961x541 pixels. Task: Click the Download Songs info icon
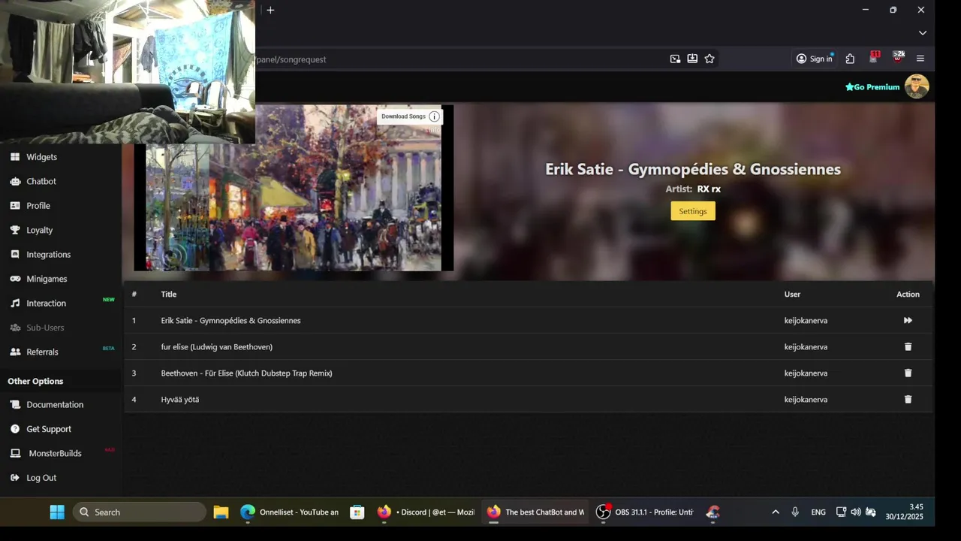(434, 116)
